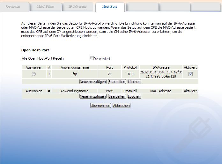Viewport: 222px width, 164px height.
Task: Go to the IP-Filterung tab
Action: pos(78,6)
